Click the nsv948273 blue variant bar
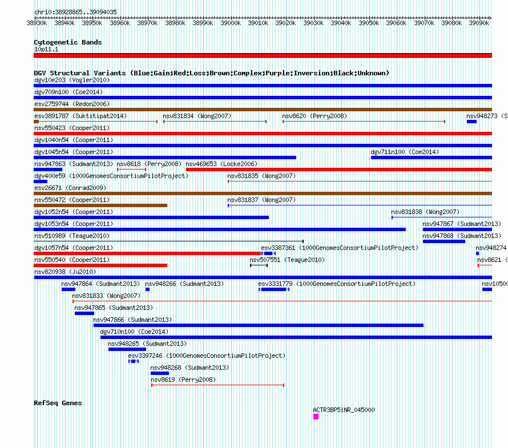 [471, 122]
